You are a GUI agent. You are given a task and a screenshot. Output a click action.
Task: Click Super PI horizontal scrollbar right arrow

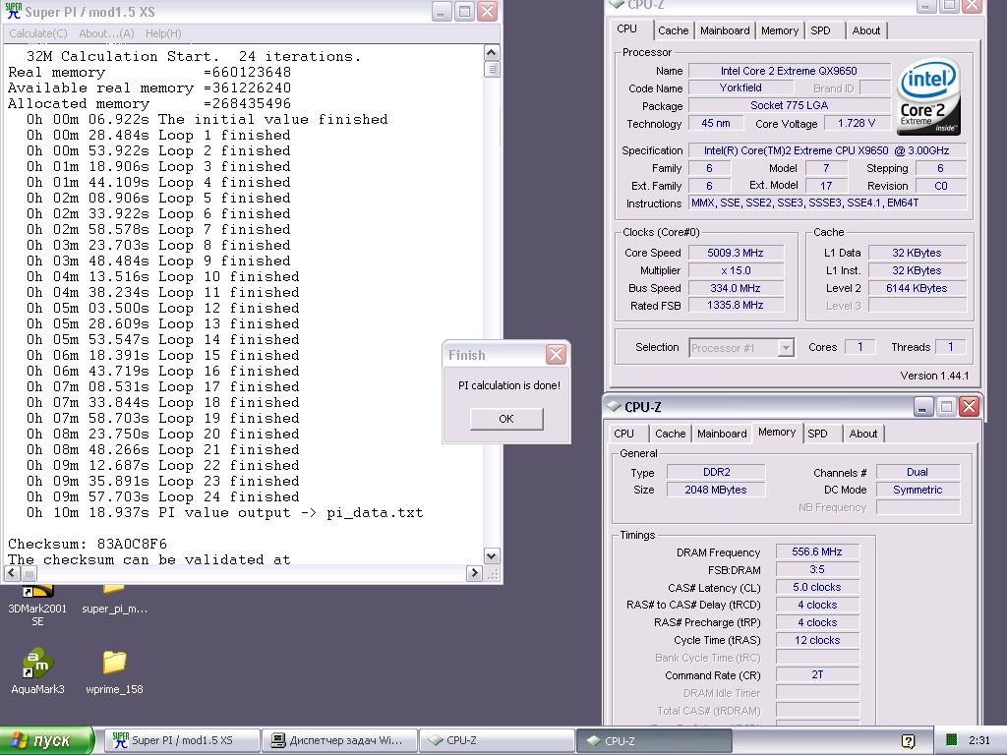pos(474,573)
